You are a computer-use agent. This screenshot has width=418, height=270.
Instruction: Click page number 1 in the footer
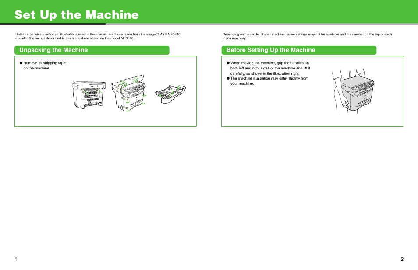[x=16, y=259]
